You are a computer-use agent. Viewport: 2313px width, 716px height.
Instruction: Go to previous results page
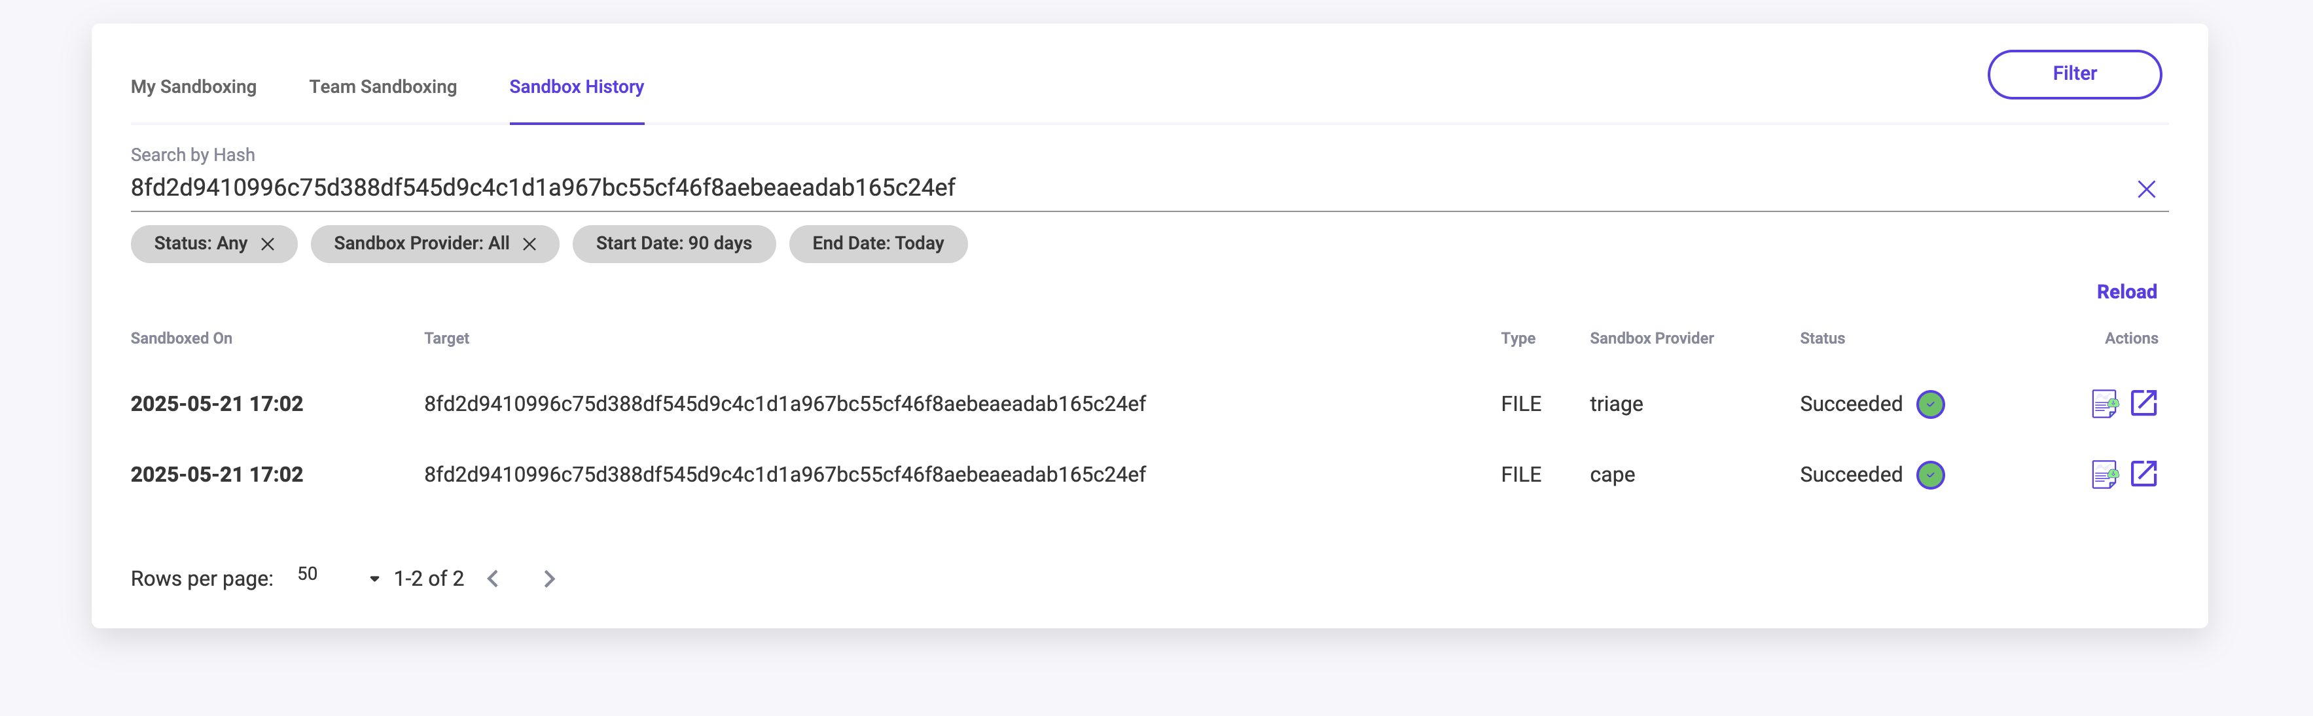[x=493, y=579]
